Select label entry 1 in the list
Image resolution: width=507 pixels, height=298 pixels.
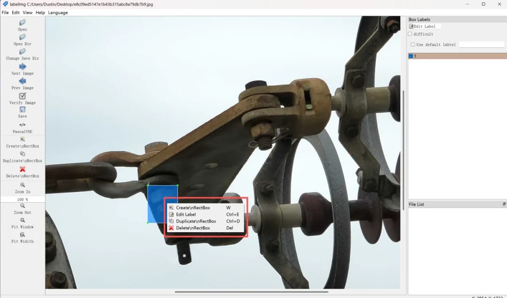[457, 56]
